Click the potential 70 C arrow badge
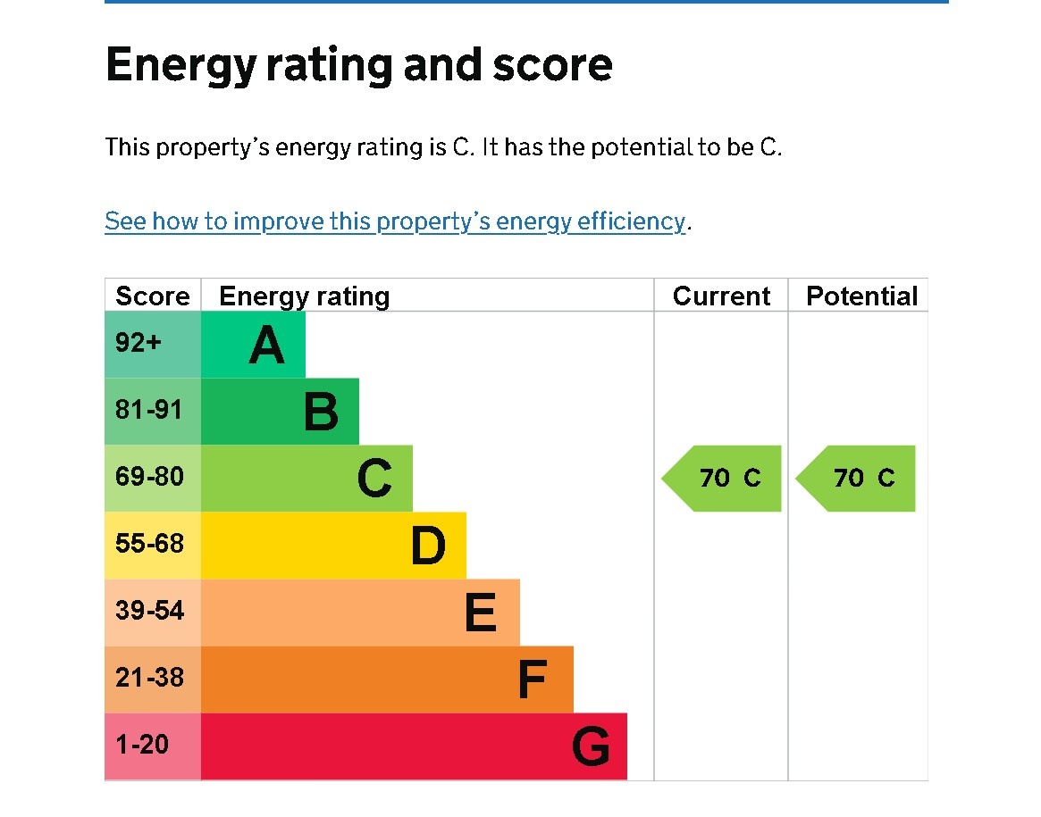Screen dimensions: 1041x817 click(858, 479)
